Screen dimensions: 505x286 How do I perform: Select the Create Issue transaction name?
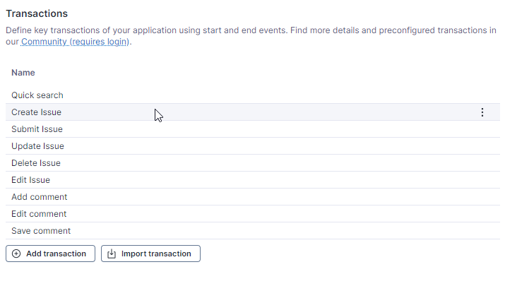[x=36, y=112]
